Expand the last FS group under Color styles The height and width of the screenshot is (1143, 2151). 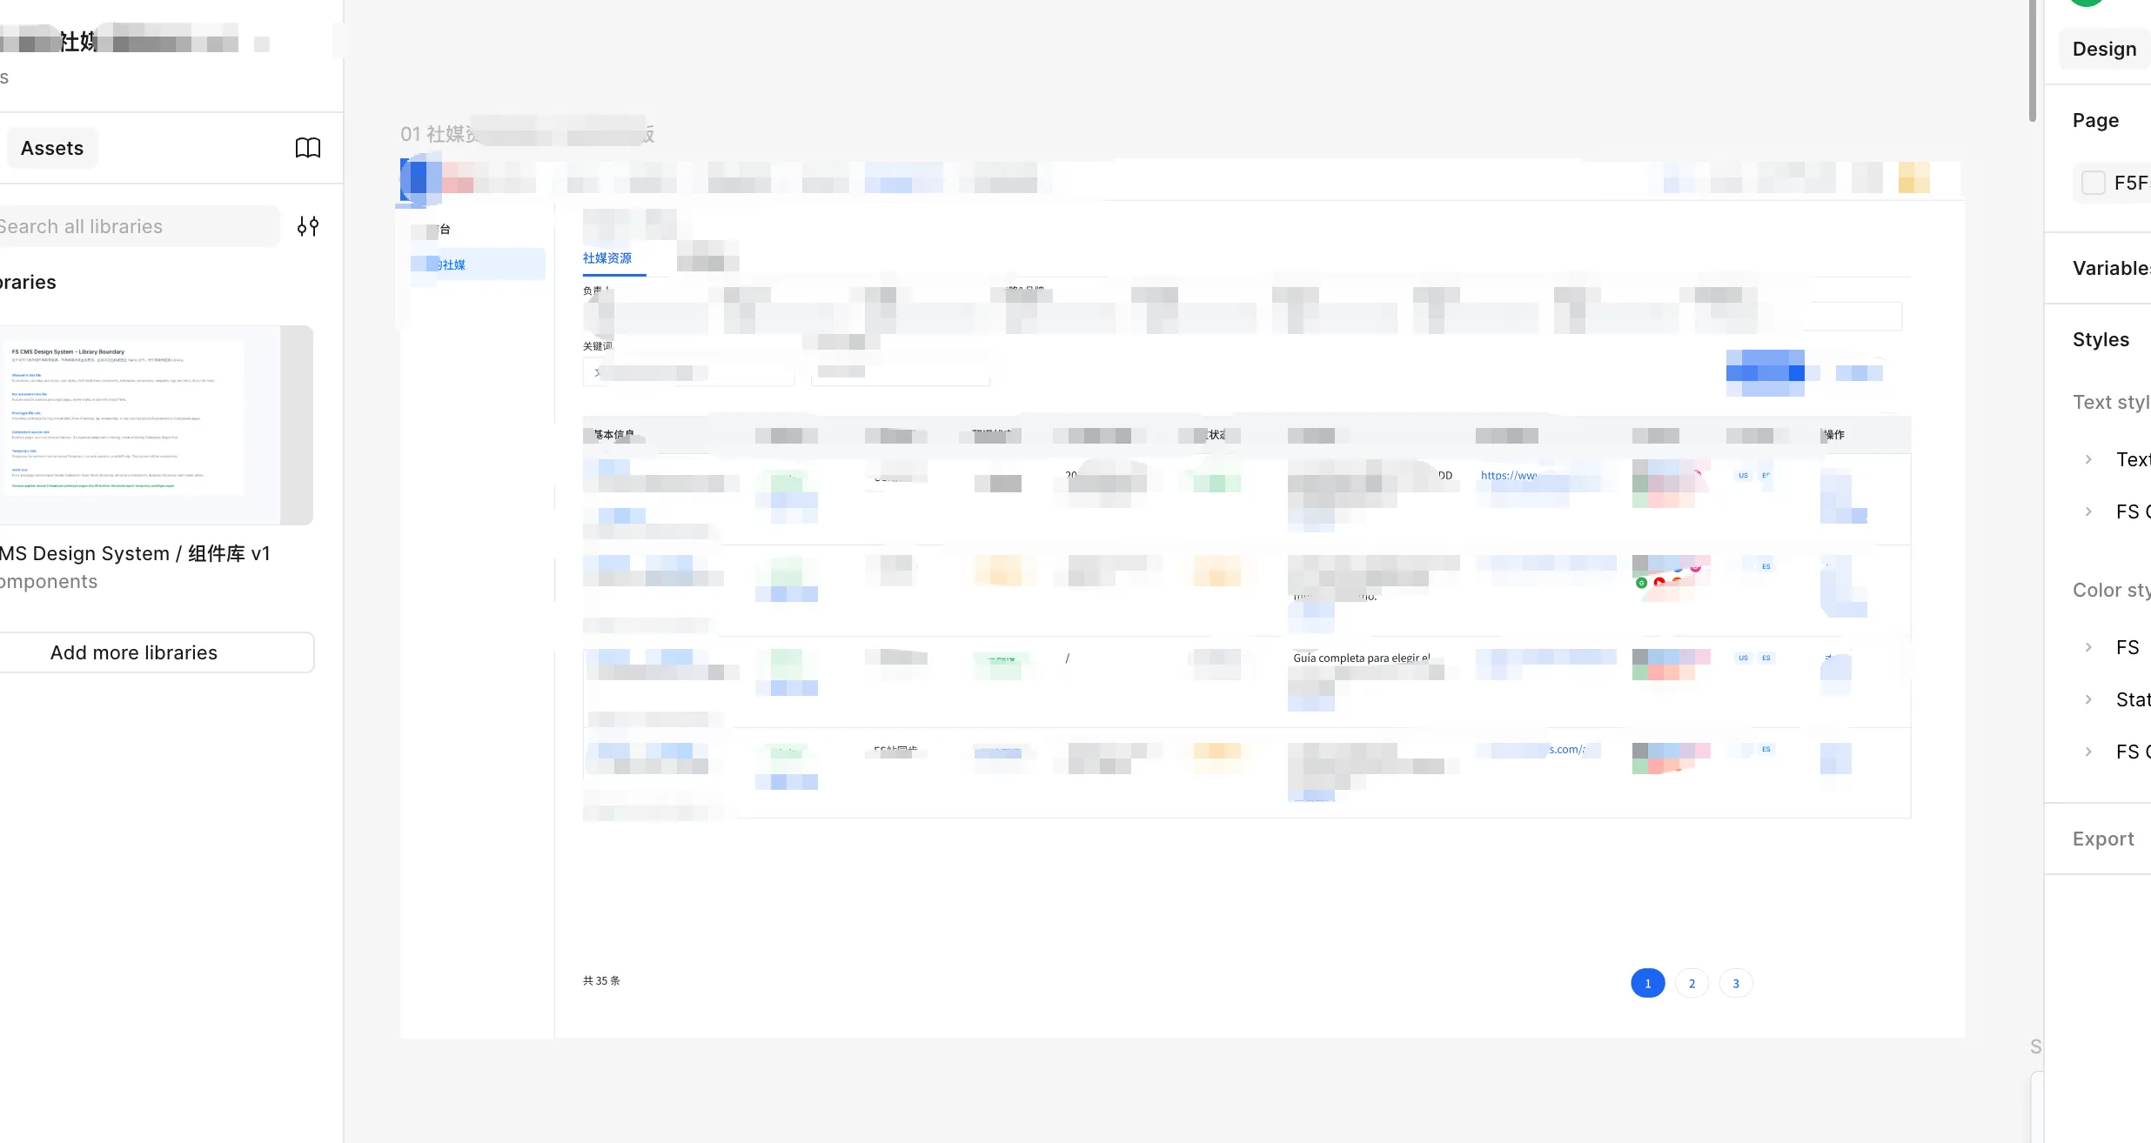point(2088,752)
